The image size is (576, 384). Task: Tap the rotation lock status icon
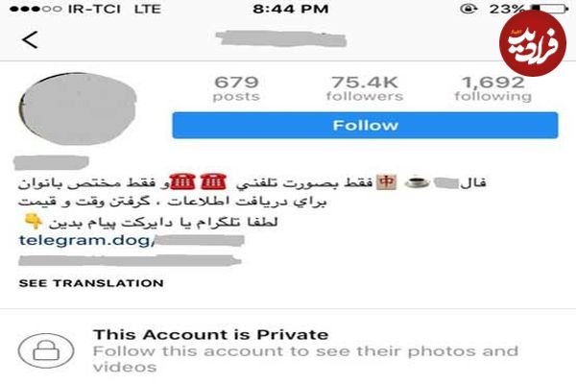469,9
